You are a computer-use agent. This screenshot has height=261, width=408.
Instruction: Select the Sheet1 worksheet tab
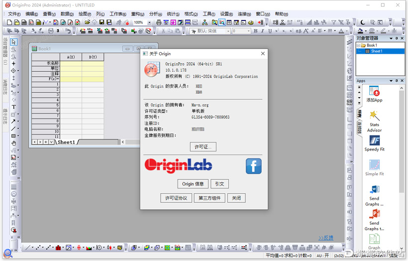66,142
